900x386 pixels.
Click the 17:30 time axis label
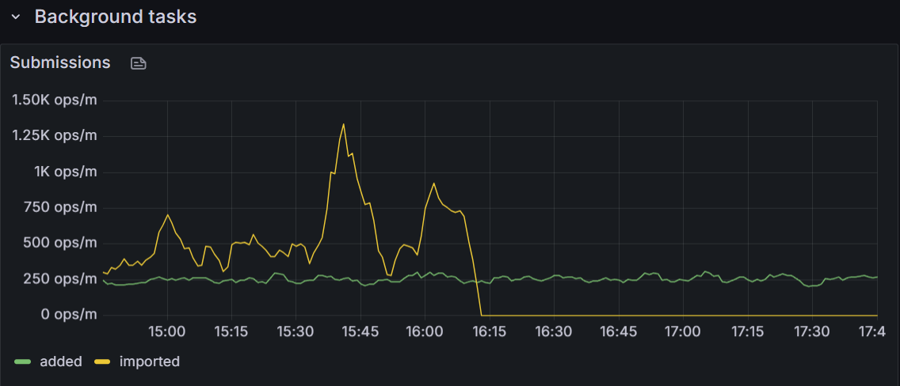coord(811,332)
